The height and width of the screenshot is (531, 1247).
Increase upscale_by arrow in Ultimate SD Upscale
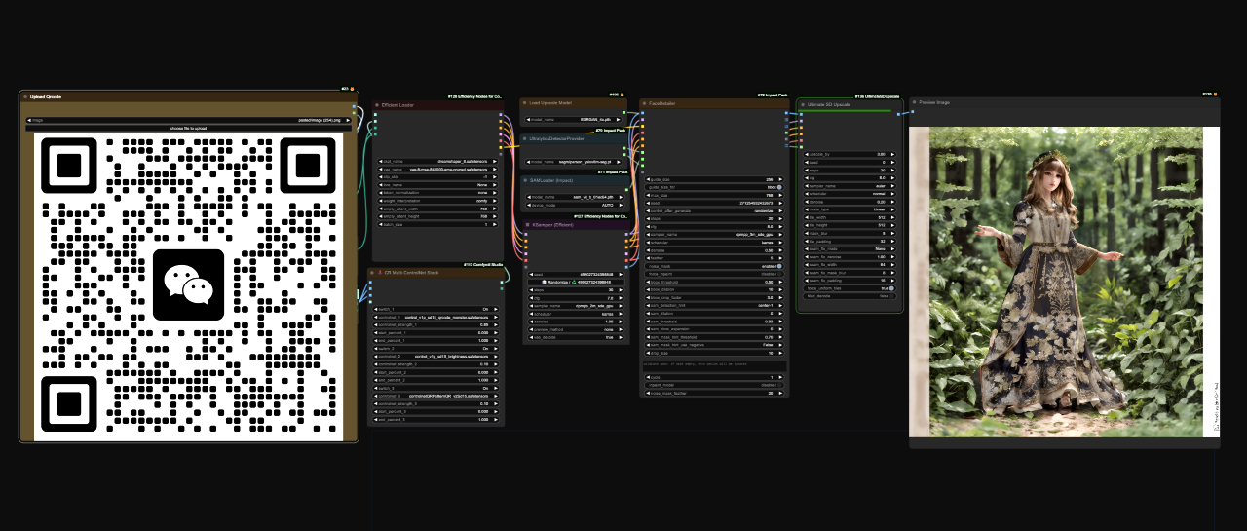click(x=891, y=154)
